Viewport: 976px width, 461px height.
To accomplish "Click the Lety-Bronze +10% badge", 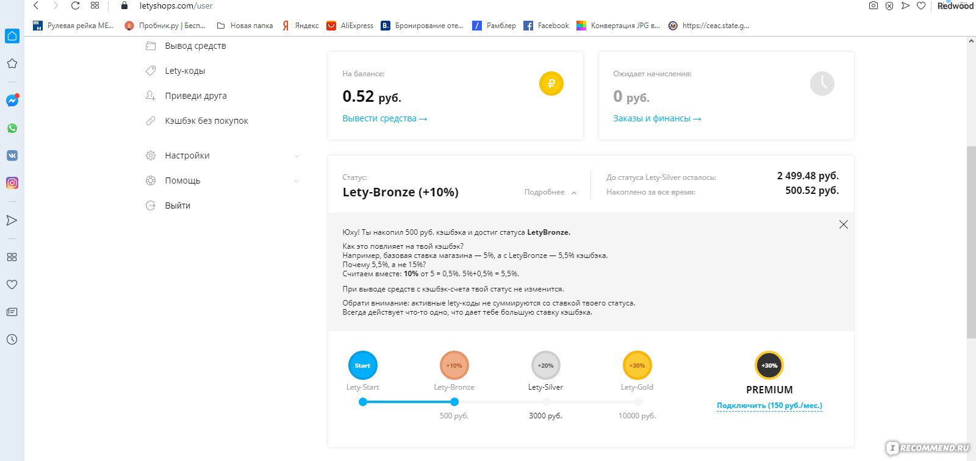I will click(x=454, y=365).
